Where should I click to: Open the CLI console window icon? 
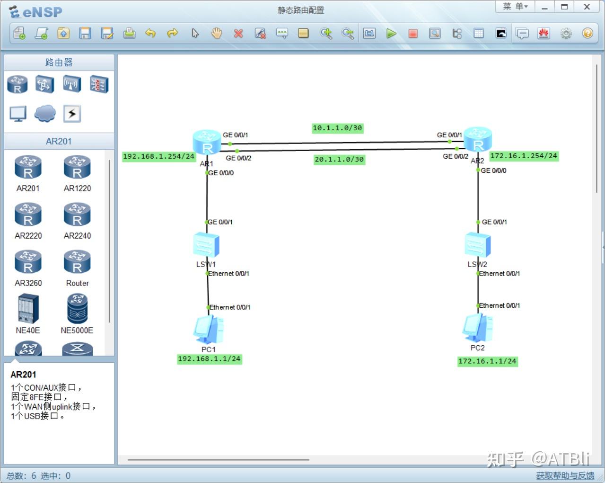click(x=501, y=33)
